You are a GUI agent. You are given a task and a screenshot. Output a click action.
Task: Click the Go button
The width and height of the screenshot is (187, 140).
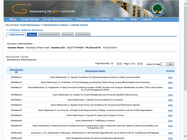tap(170, 64)
